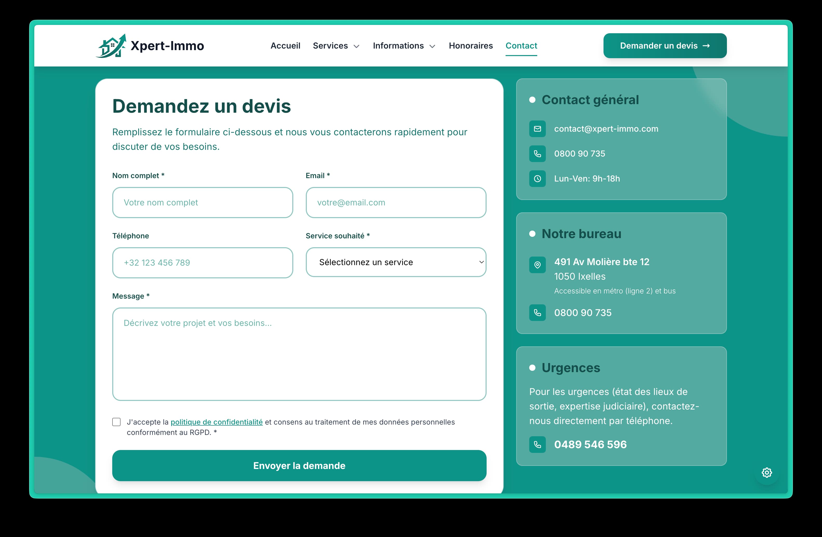This screenshot has width=822, height=537.
Task: Open the politique de confidentialité link
Action: click(x=217, y=422)
